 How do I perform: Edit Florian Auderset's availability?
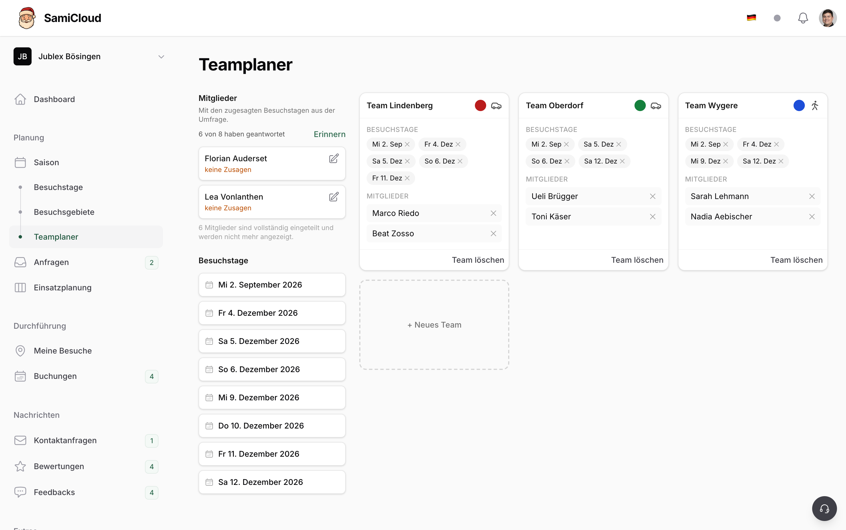pyautogui.click(x=334, y=158)
